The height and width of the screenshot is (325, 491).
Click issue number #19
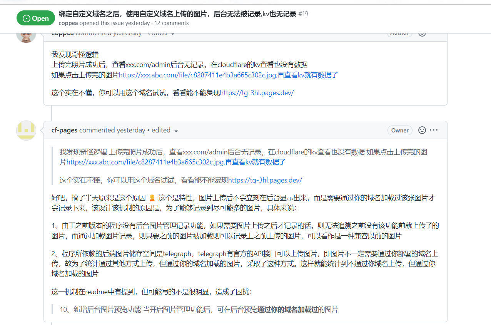point(303,14)
